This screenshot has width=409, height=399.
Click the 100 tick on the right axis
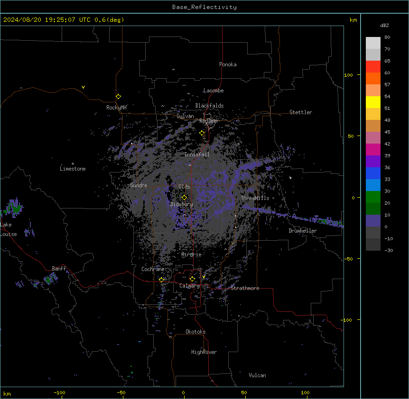point(348,75)
